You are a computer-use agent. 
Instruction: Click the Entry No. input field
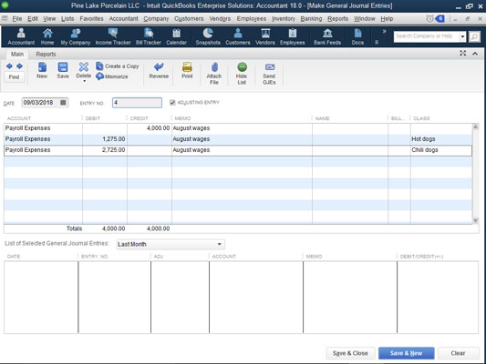[137, 103]
